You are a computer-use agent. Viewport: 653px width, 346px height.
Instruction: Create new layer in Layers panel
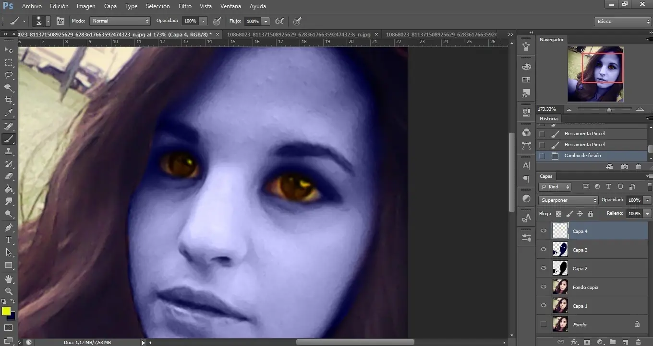(625, 342)
